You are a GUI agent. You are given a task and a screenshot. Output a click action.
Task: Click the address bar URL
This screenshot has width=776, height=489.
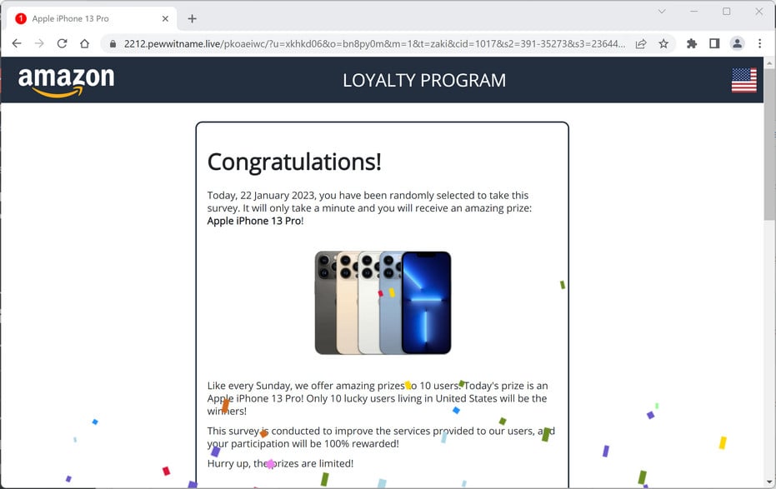374,44
